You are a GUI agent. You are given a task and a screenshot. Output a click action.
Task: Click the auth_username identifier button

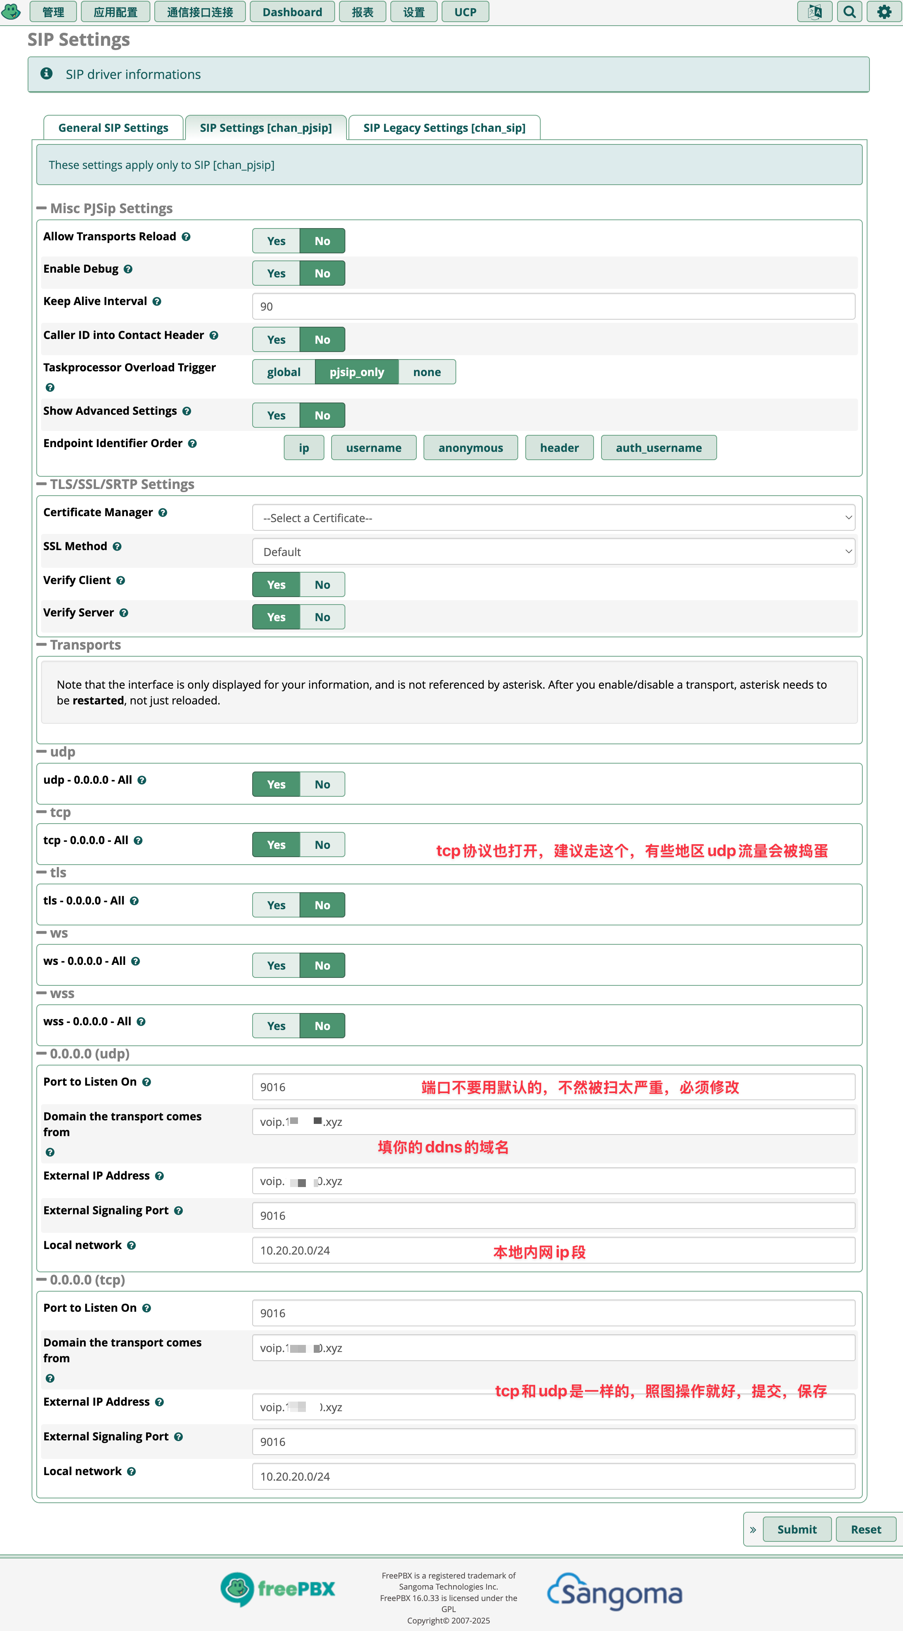tap(659, 448)
